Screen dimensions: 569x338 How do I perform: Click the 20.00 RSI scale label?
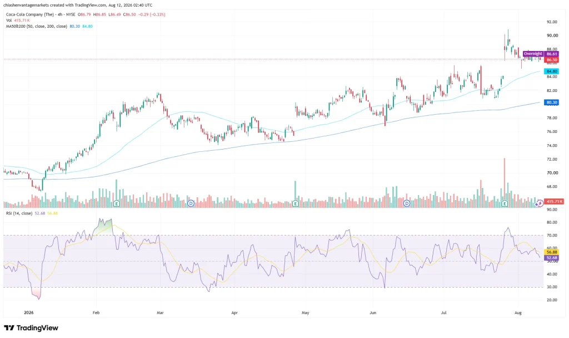coord(552,300)
